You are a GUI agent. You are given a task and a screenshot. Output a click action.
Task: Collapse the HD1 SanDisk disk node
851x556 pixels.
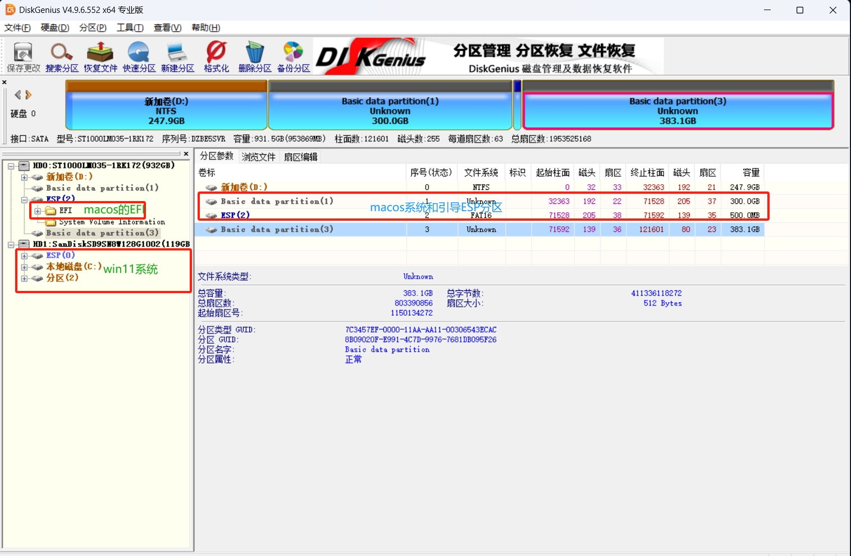(11, 245)
